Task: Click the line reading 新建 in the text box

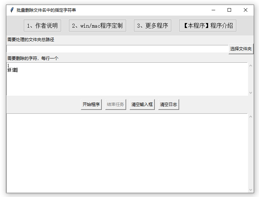Action: click(x=12, y=70)
